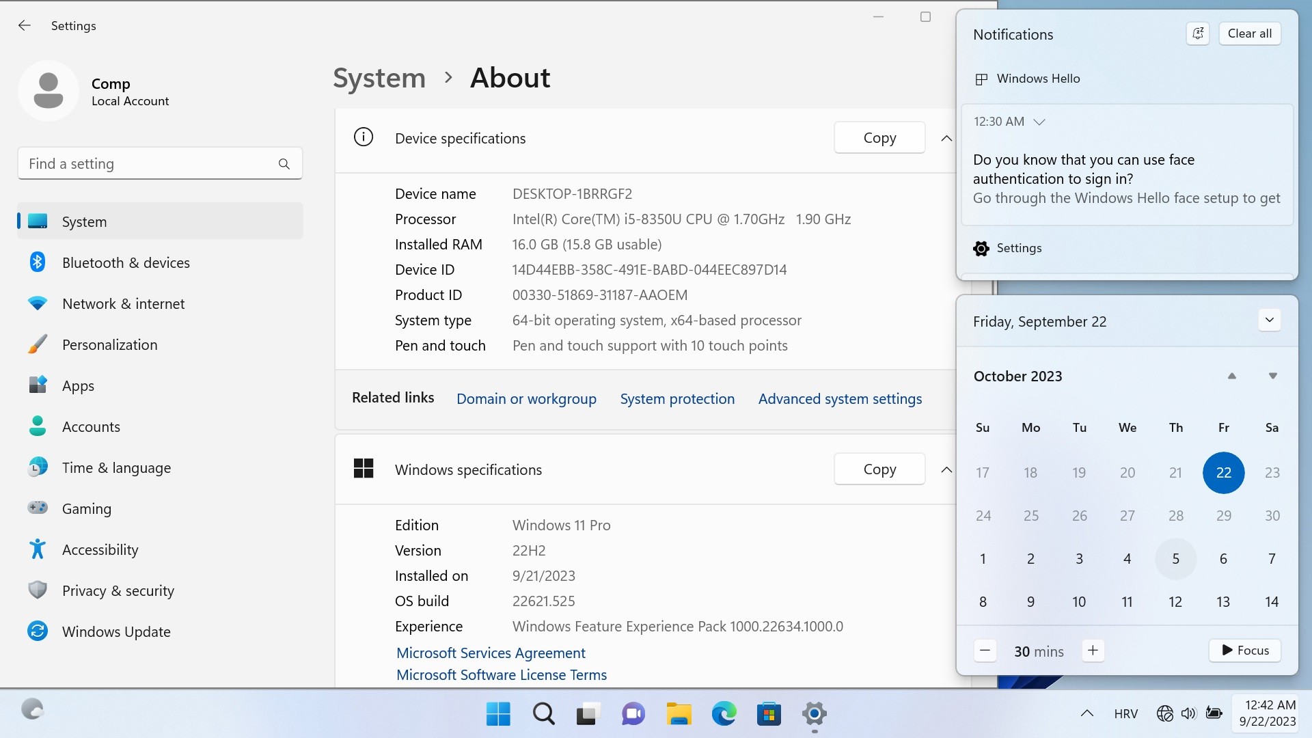Open the network globe icon in the system tray
1312x738 pixels.
click(1165, 713)
